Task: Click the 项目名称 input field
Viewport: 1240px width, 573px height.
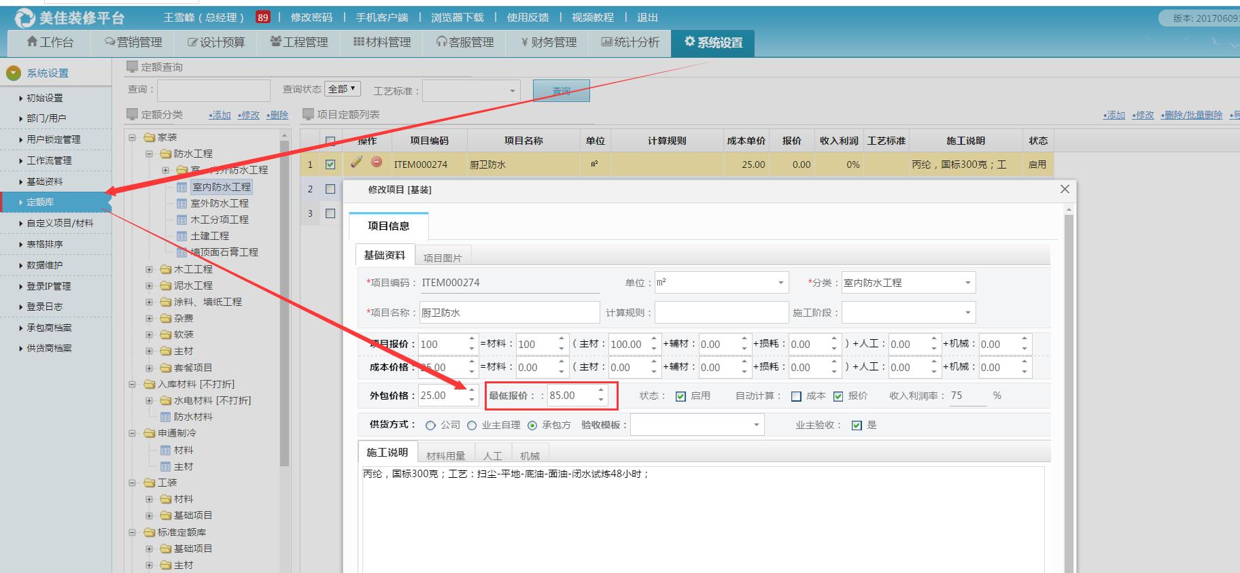Action: 509,313
